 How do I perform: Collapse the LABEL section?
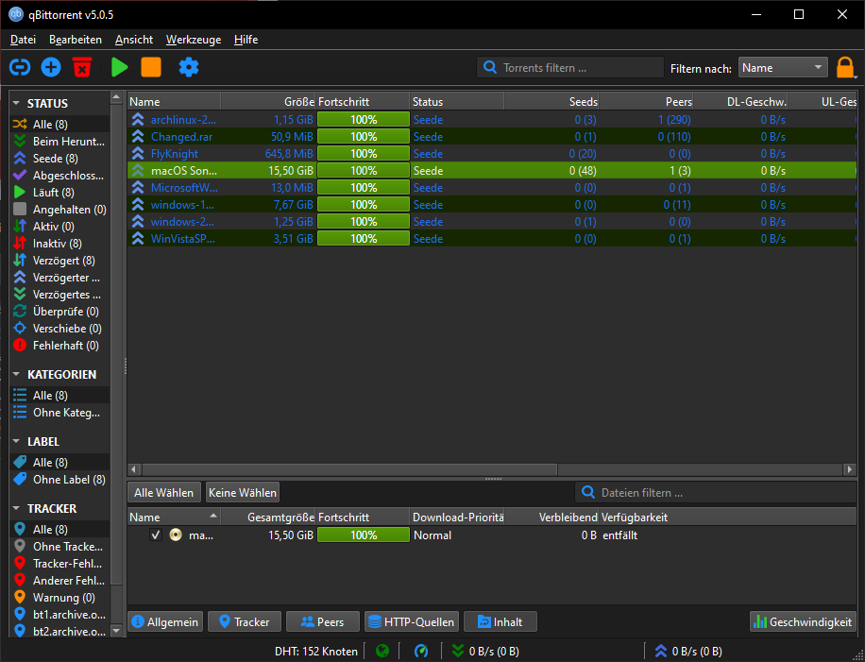[x=16, y=442]
